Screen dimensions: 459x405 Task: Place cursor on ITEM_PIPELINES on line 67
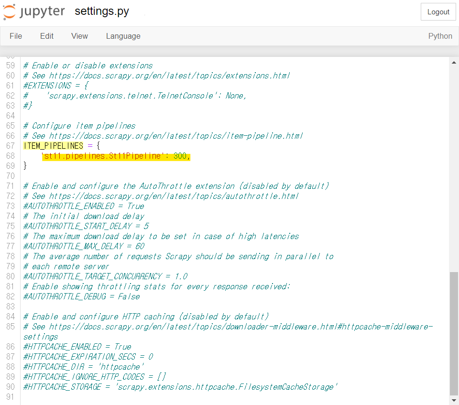point(53,146)
